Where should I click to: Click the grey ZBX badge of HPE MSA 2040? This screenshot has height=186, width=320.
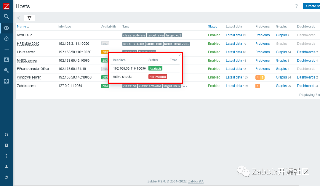[x=105, y=43]
